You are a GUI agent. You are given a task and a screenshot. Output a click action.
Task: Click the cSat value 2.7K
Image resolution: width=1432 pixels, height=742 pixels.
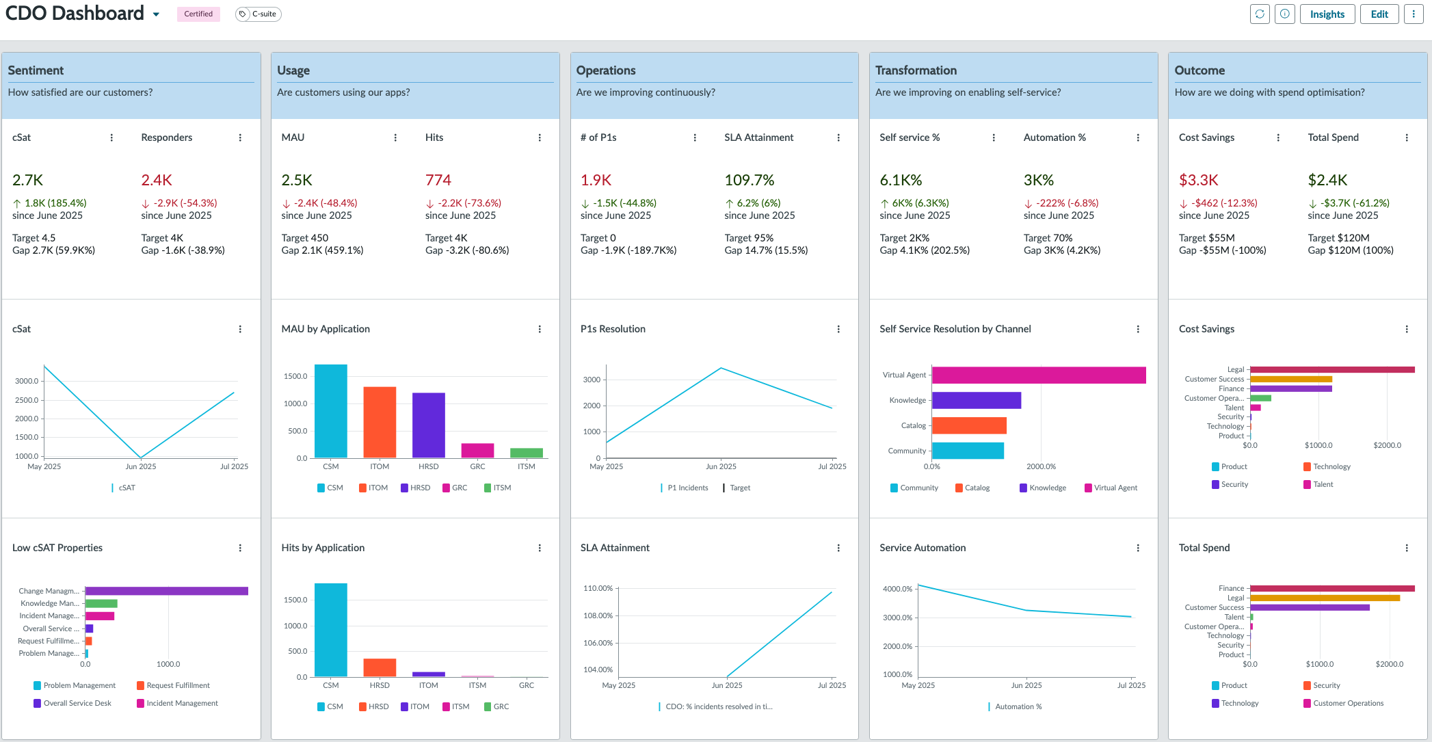tap(28, 180)
